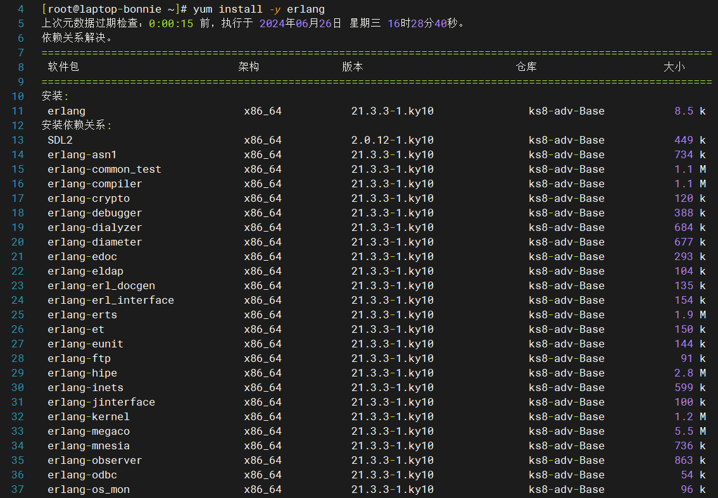
Task: Click the 2.0.12-1.ky10 version of SDL2
Action: (x=393, y=140)
